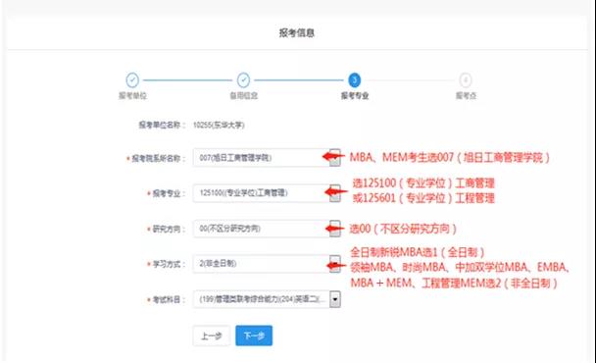The width and height of the screenshot is (596, 363).
Task: Click the second completed step checkmark circle
Action: [243, 80]
